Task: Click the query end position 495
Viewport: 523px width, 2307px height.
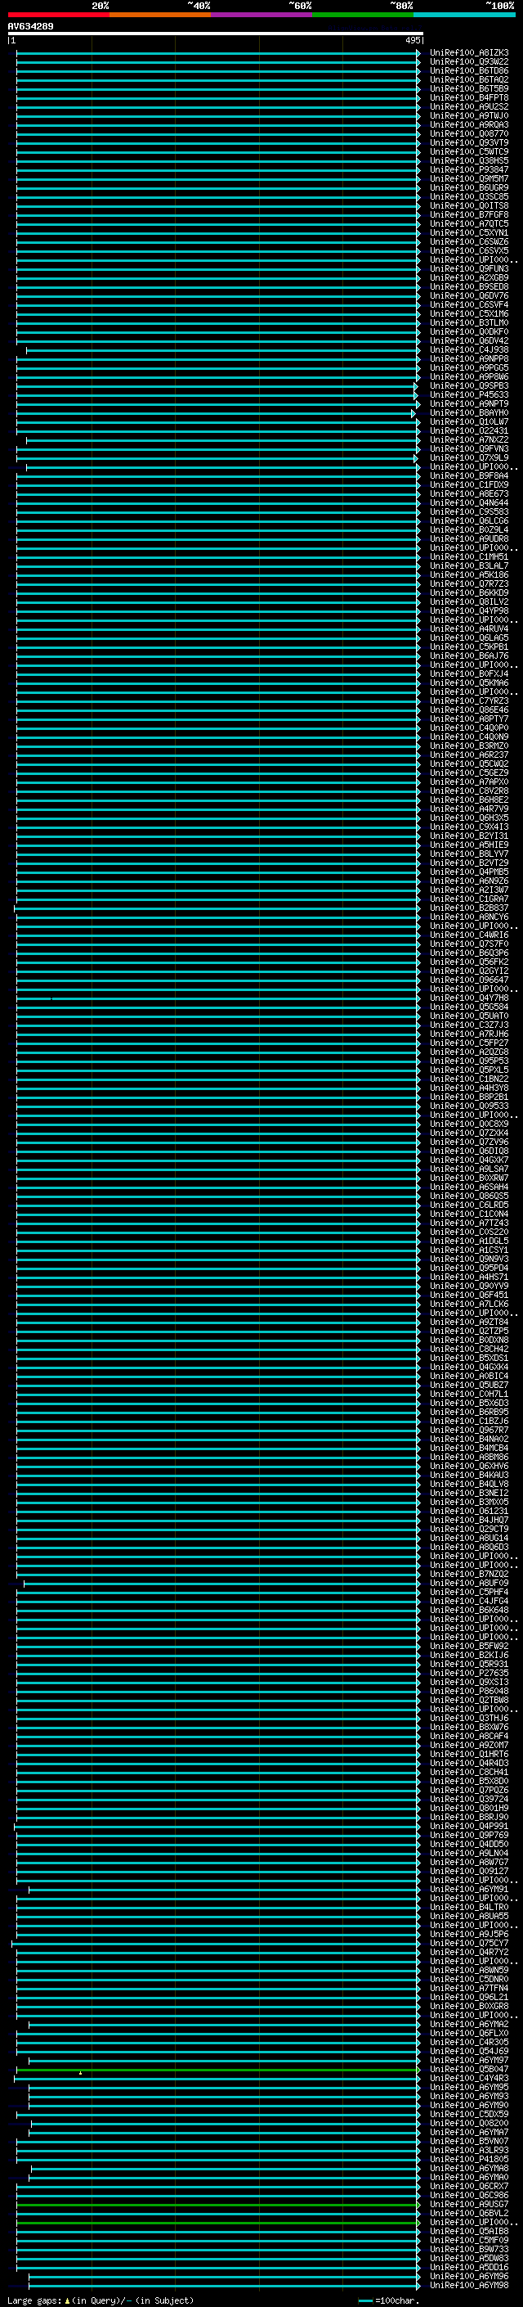Action: pos(412,40)
